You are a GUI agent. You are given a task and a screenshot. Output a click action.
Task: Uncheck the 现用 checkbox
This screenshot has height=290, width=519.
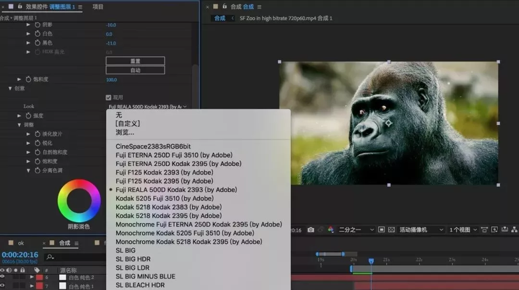point(109,98)
